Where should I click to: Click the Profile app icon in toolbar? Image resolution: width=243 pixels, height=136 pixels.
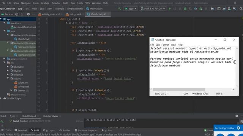pyautogui.click(x=196, y=9)
